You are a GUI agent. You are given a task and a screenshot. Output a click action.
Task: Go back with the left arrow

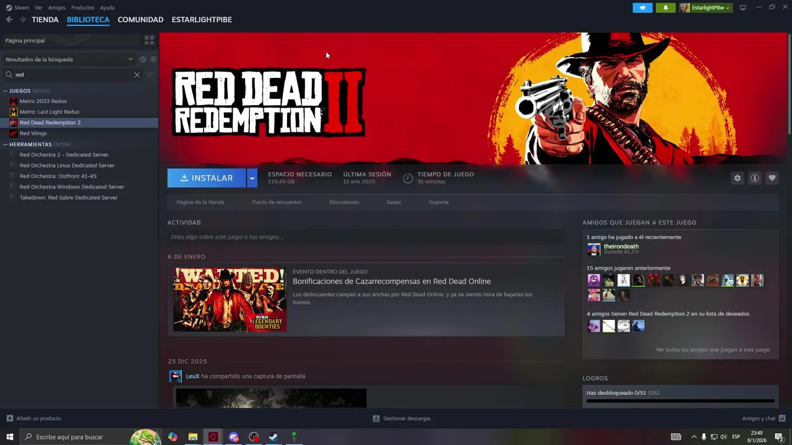pos(9,20)
